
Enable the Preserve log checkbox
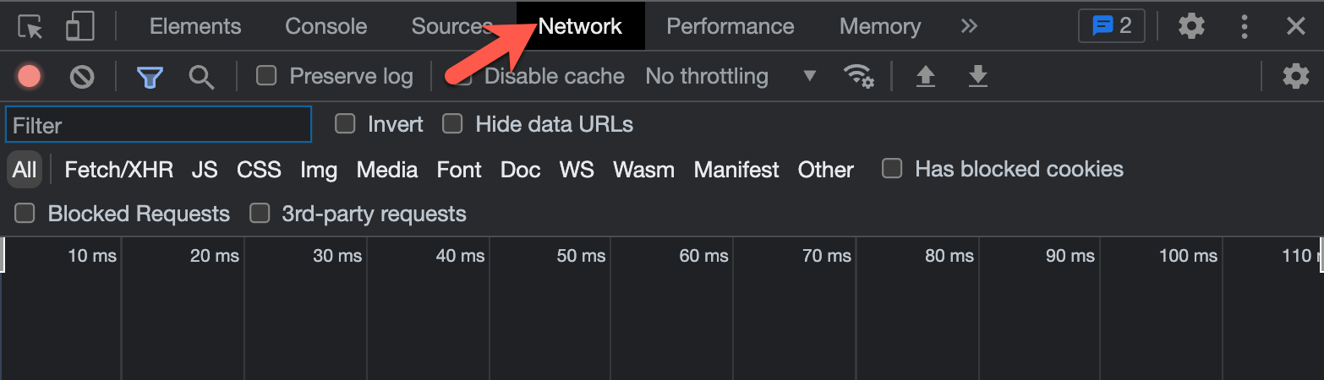pos(267,76)
